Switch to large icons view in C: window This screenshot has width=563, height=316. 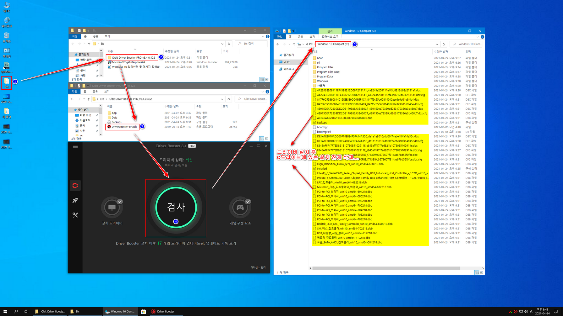[482, 273]
